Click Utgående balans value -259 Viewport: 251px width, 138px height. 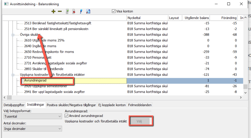tap(206, 52)
